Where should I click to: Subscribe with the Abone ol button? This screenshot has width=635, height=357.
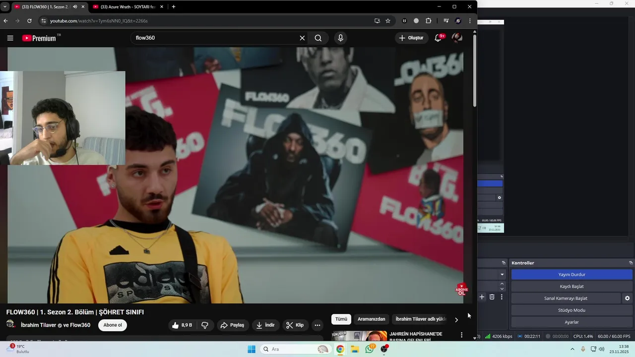(x=113, y=325)
